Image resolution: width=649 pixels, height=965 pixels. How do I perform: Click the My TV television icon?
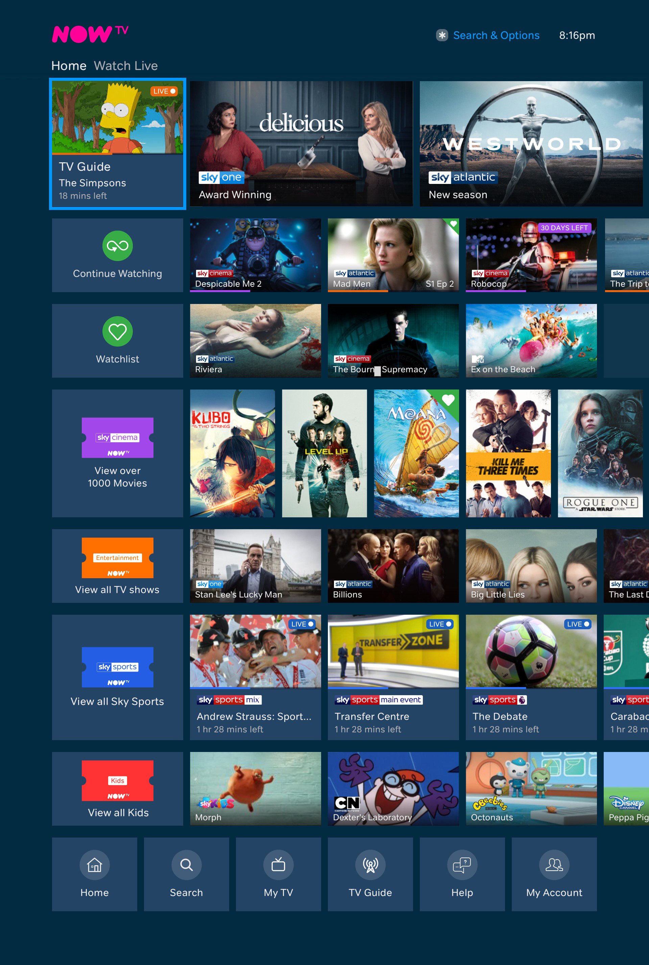[278, 865]
